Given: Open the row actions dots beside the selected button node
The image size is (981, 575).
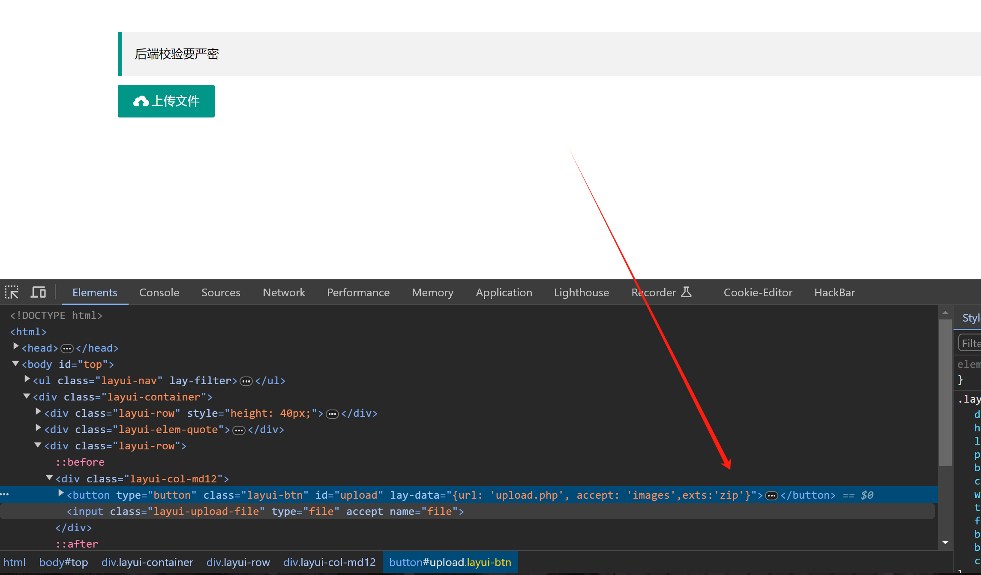Looking at the screenshot, I should (5, 494).
